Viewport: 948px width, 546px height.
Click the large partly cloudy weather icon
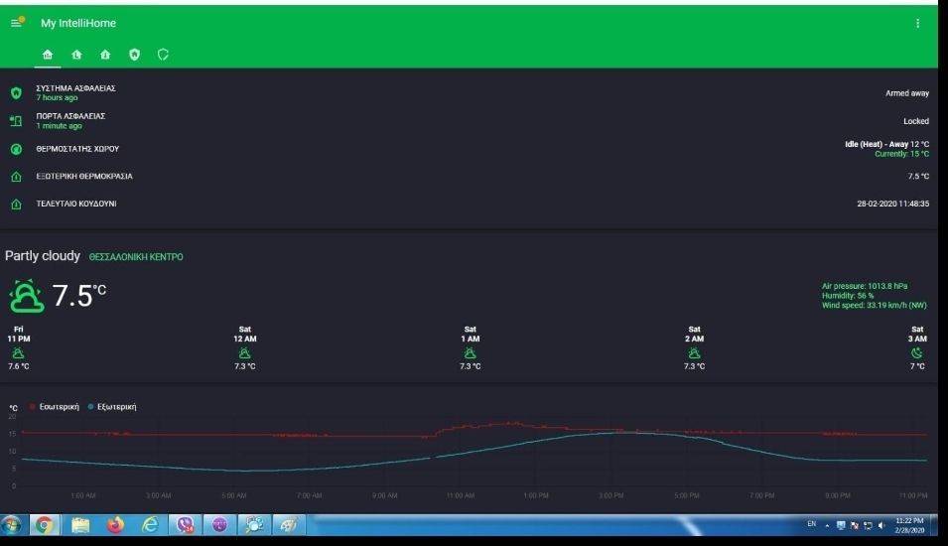coord(27,296)
